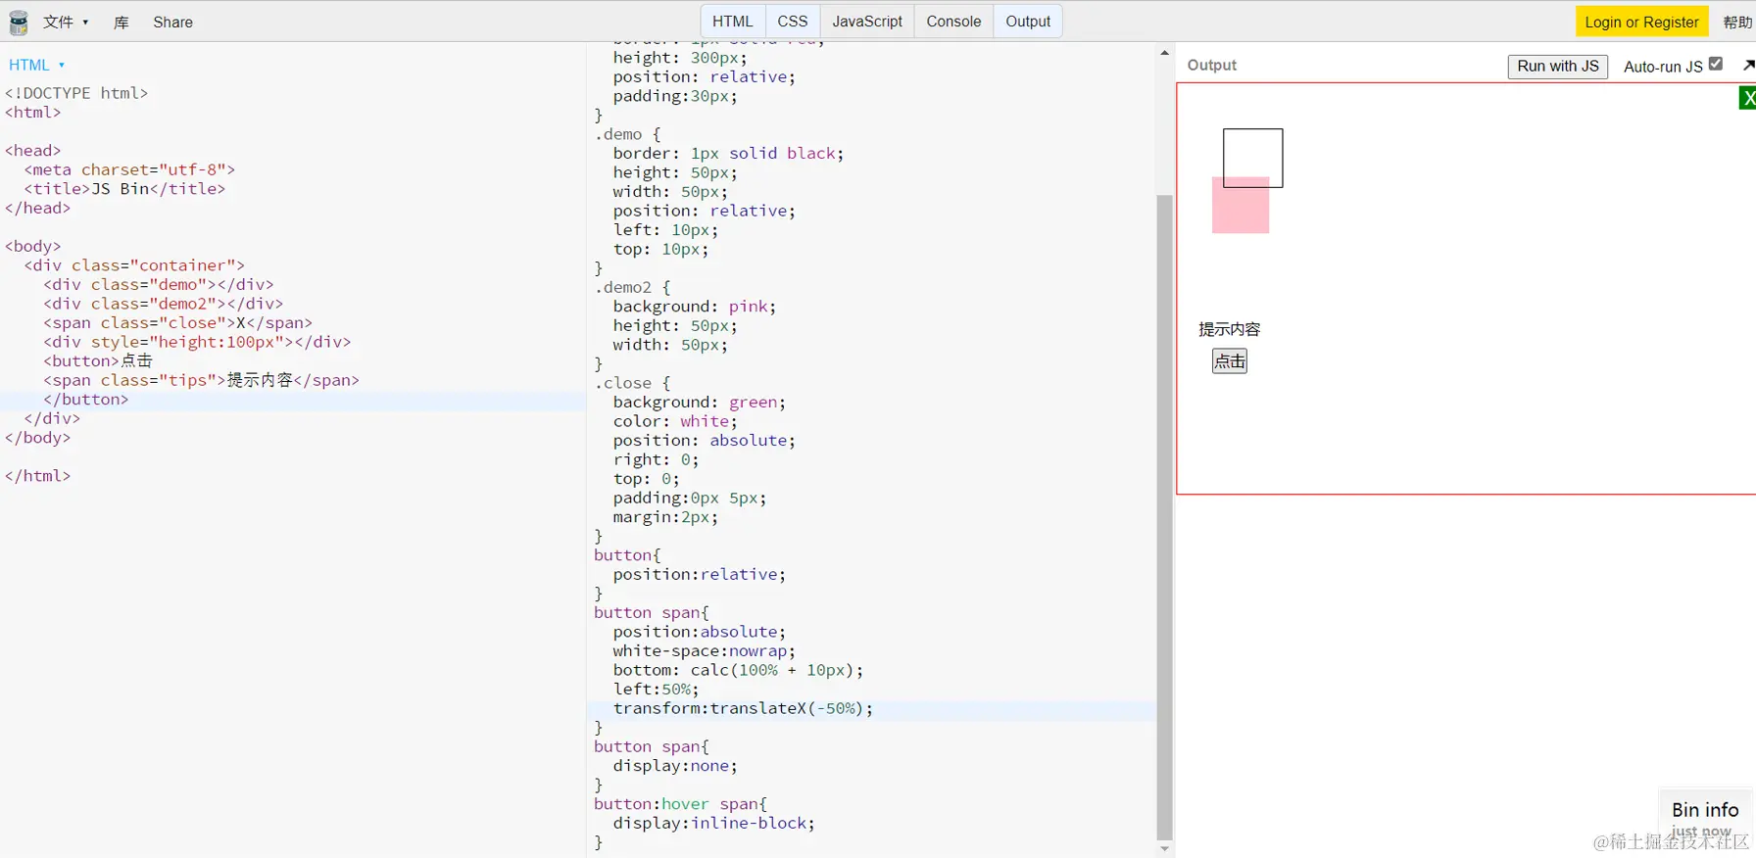Click the 'background: green;' CSS line
The image size is (1756, 858).
(x=700, y=403)
